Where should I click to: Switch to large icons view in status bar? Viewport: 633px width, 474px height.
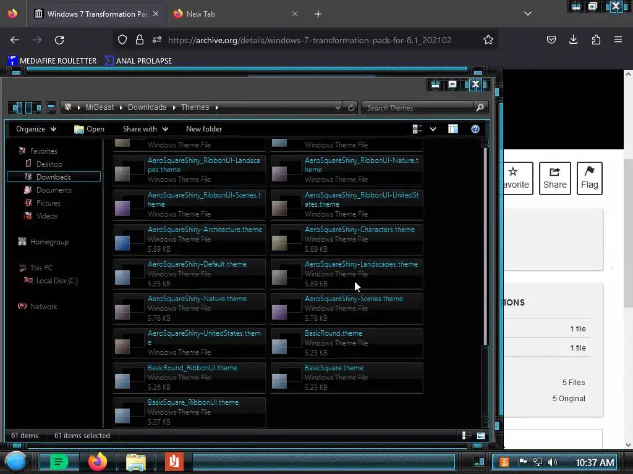pos(480,435)
